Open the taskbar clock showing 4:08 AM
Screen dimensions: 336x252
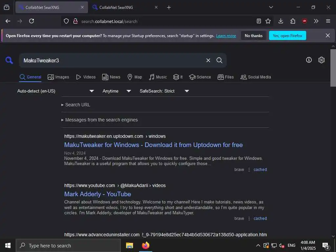(x=308, y=245)
